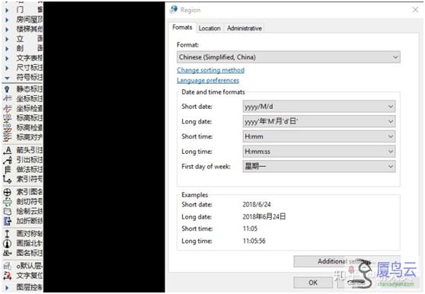The width and height of the screenshot is (425, 294).
Task: Click the 11:05:56 long time example
Action: [x=254, y=241]
